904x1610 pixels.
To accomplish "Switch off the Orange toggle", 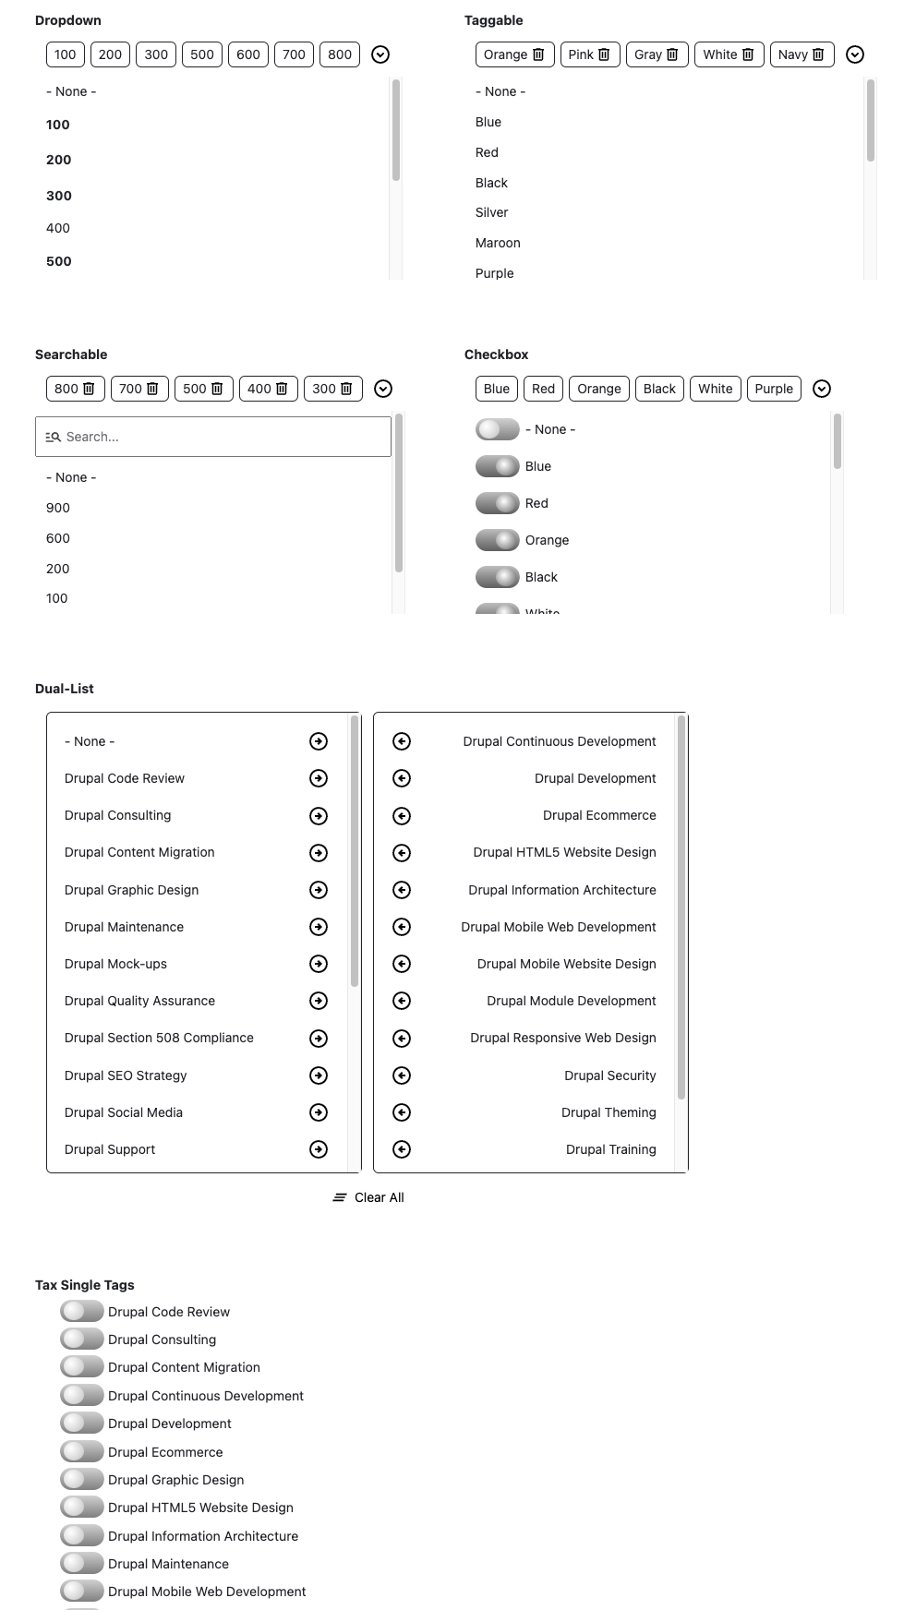I will click(x=496, y=540).
